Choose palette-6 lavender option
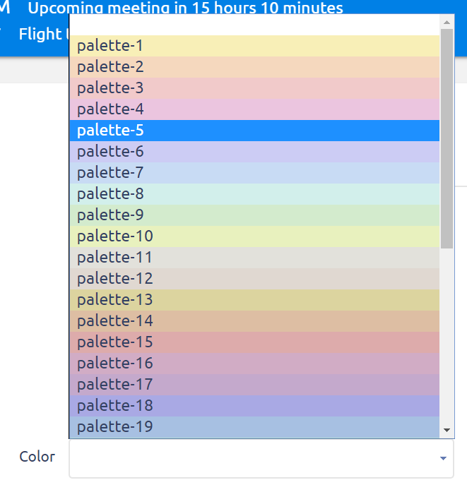 pos(254,152)
